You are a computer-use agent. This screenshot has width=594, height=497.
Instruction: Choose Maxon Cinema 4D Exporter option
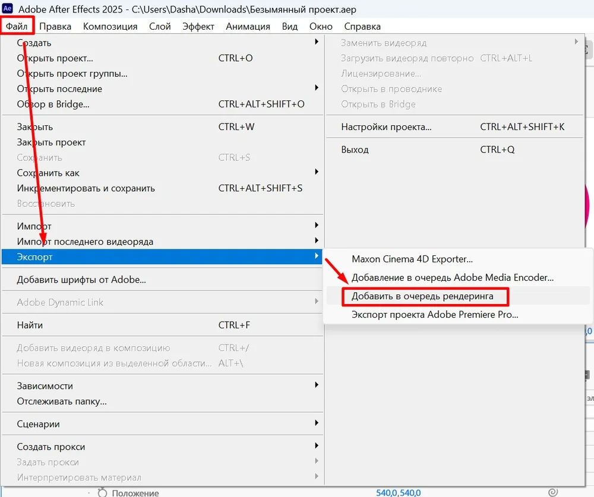pyautogui.click(x=412, y=259)
